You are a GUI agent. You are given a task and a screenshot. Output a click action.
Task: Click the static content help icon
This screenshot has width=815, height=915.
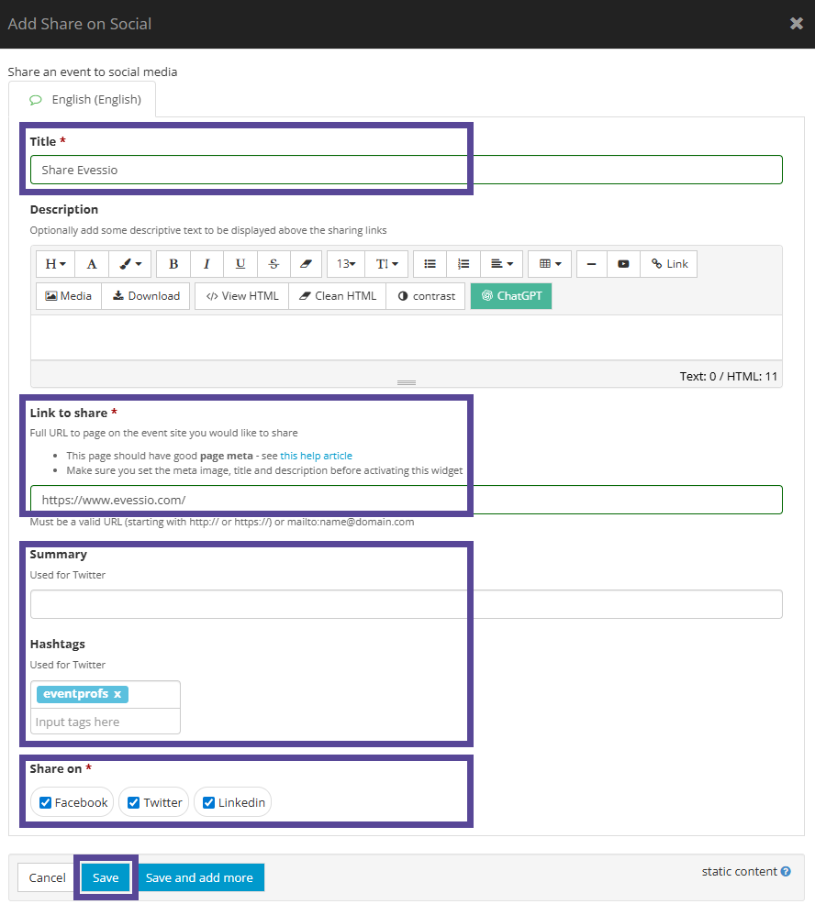(786, 871)
